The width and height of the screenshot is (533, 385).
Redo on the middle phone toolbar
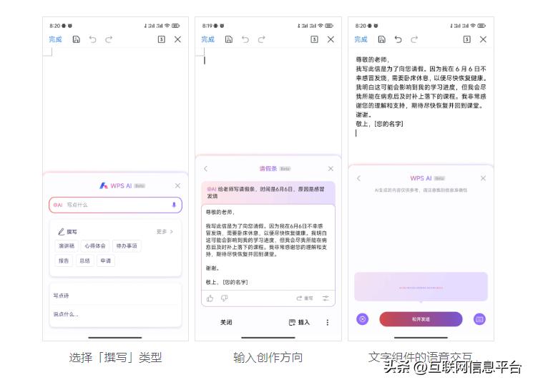click(x=261, y=39)
